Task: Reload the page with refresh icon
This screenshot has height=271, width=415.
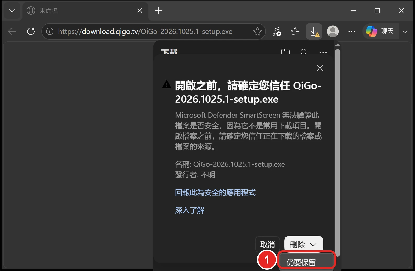Action: [x=31, y=32]
